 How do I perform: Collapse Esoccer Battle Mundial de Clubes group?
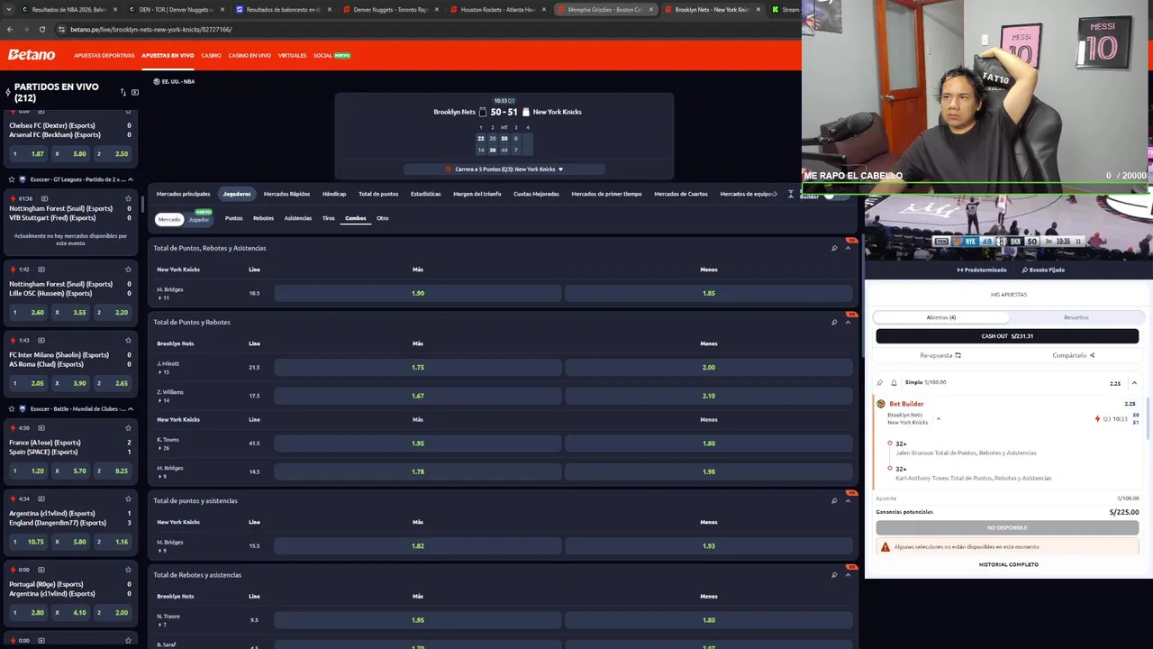(x=130, y=408)
